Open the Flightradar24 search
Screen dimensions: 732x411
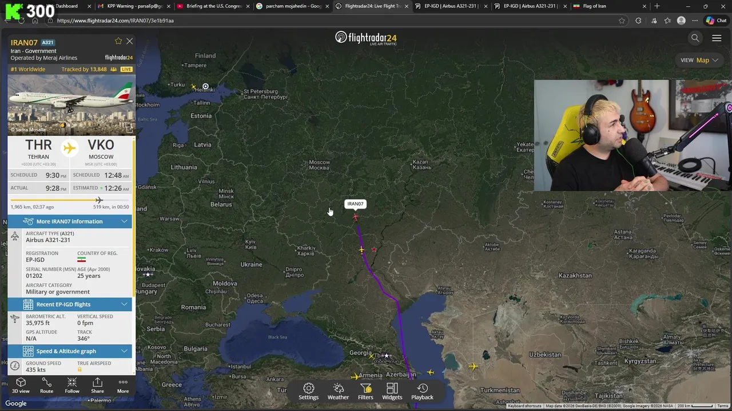click(x=695, y=38)
